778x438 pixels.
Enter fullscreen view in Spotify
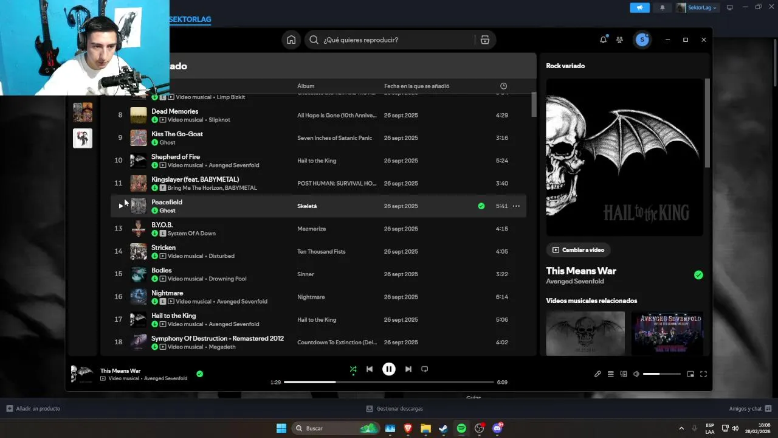704,374
